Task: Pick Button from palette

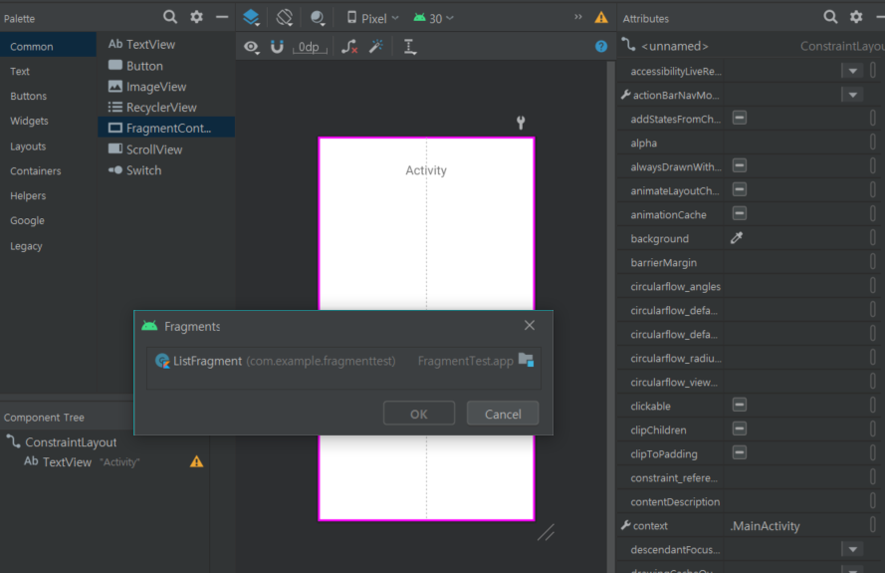Action: pyautogui.click(x=166, y=66)
